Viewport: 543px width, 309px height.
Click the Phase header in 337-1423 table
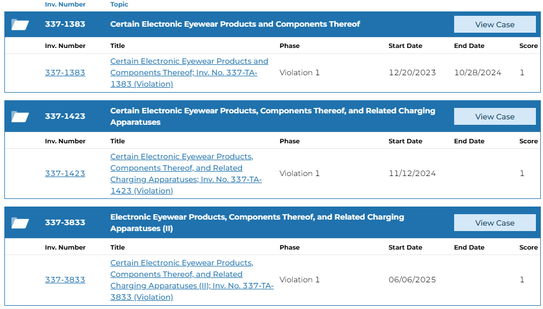289,141
